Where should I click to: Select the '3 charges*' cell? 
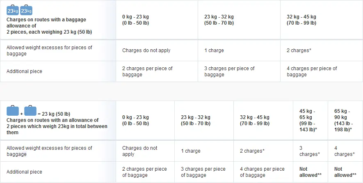click(x=310, y=151)
